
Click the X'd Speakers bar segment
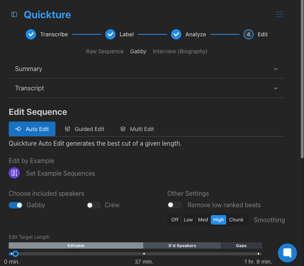tap(182, 245)
